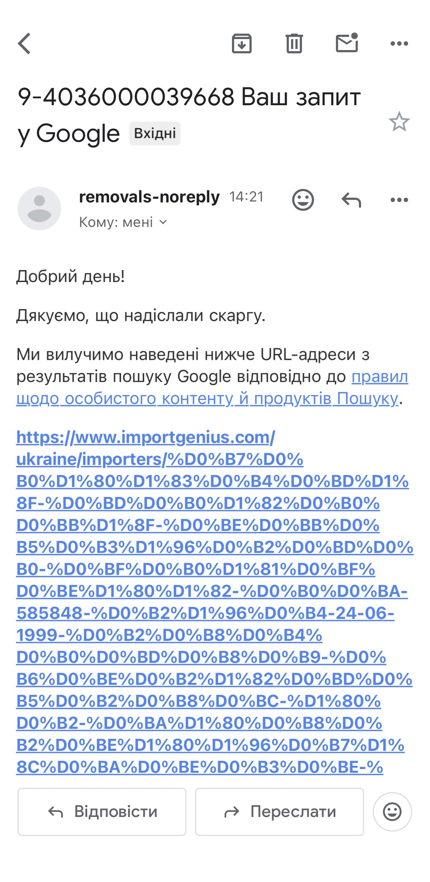Image resolution: width=430 pixels, height=882 pixels.
Task: Archive this email
Action: pyautogui.click(x=241, y=43)
